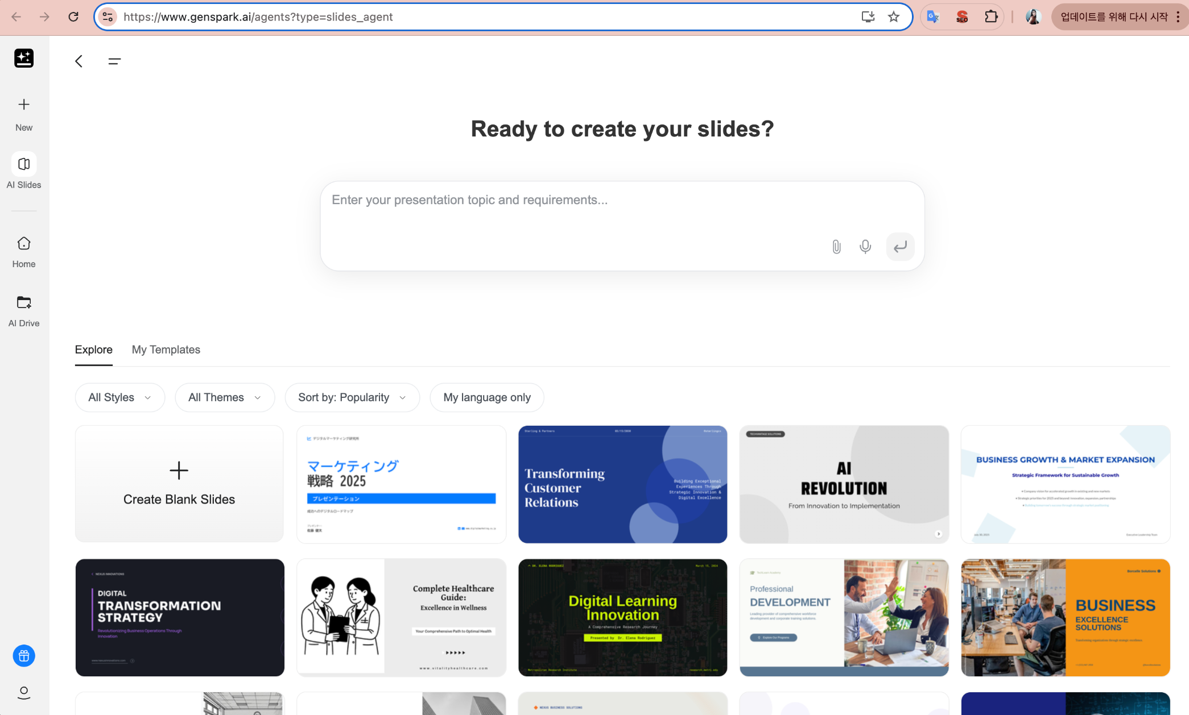Select the Explore tab
The height and width of the screenshot is (715, 1189).
click(x=94, y=350)
